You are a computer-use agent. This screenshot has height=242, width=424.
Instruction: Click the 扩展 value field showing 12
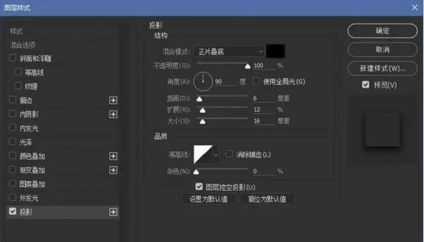(264, 110)
